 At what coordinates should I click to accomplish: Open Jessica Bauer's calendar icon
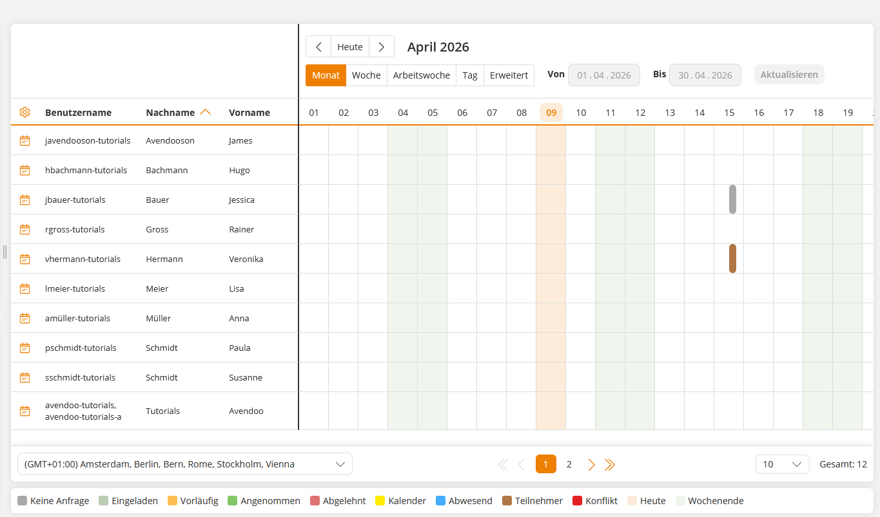(x=24, y=200)
